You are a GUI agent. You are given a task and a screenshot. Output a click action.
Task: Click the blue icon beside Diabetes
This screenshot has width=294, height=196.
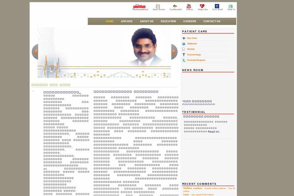[x=184, y=44]
